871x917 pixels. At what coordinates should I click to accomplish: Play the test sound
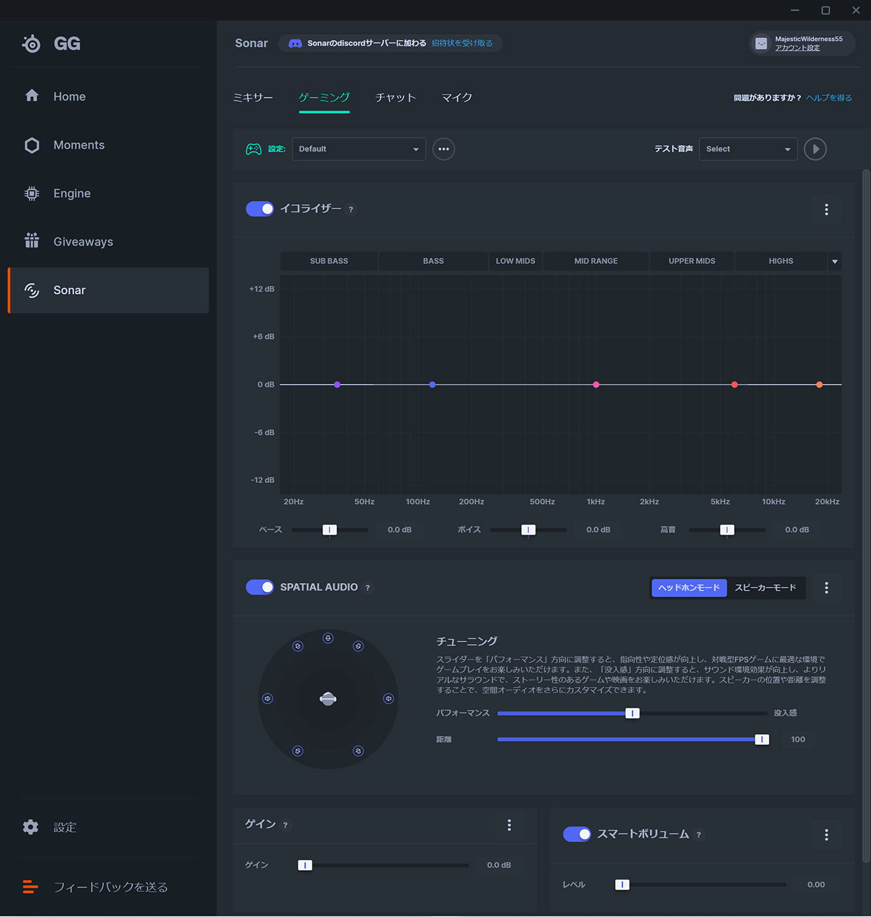[815, 149]
